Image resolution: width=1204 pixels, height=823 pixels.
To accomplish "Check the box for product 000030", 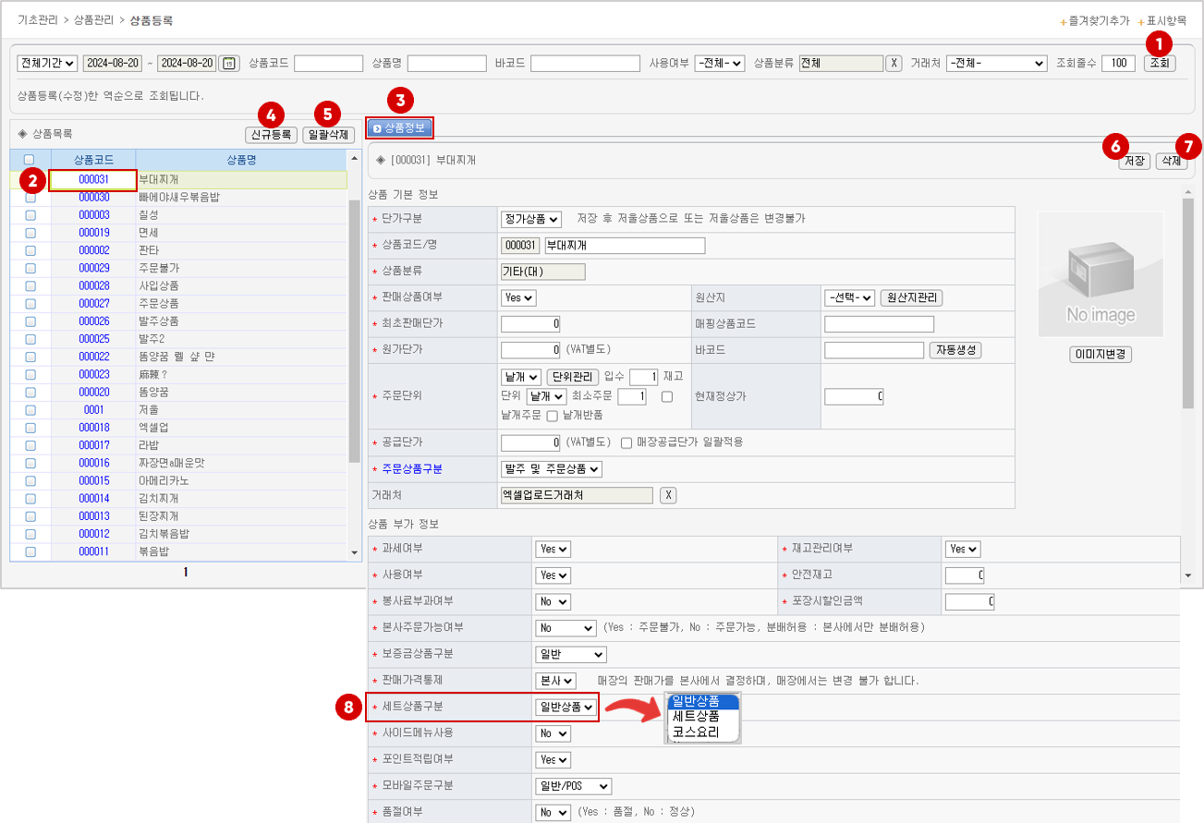I will click(30, 198).
